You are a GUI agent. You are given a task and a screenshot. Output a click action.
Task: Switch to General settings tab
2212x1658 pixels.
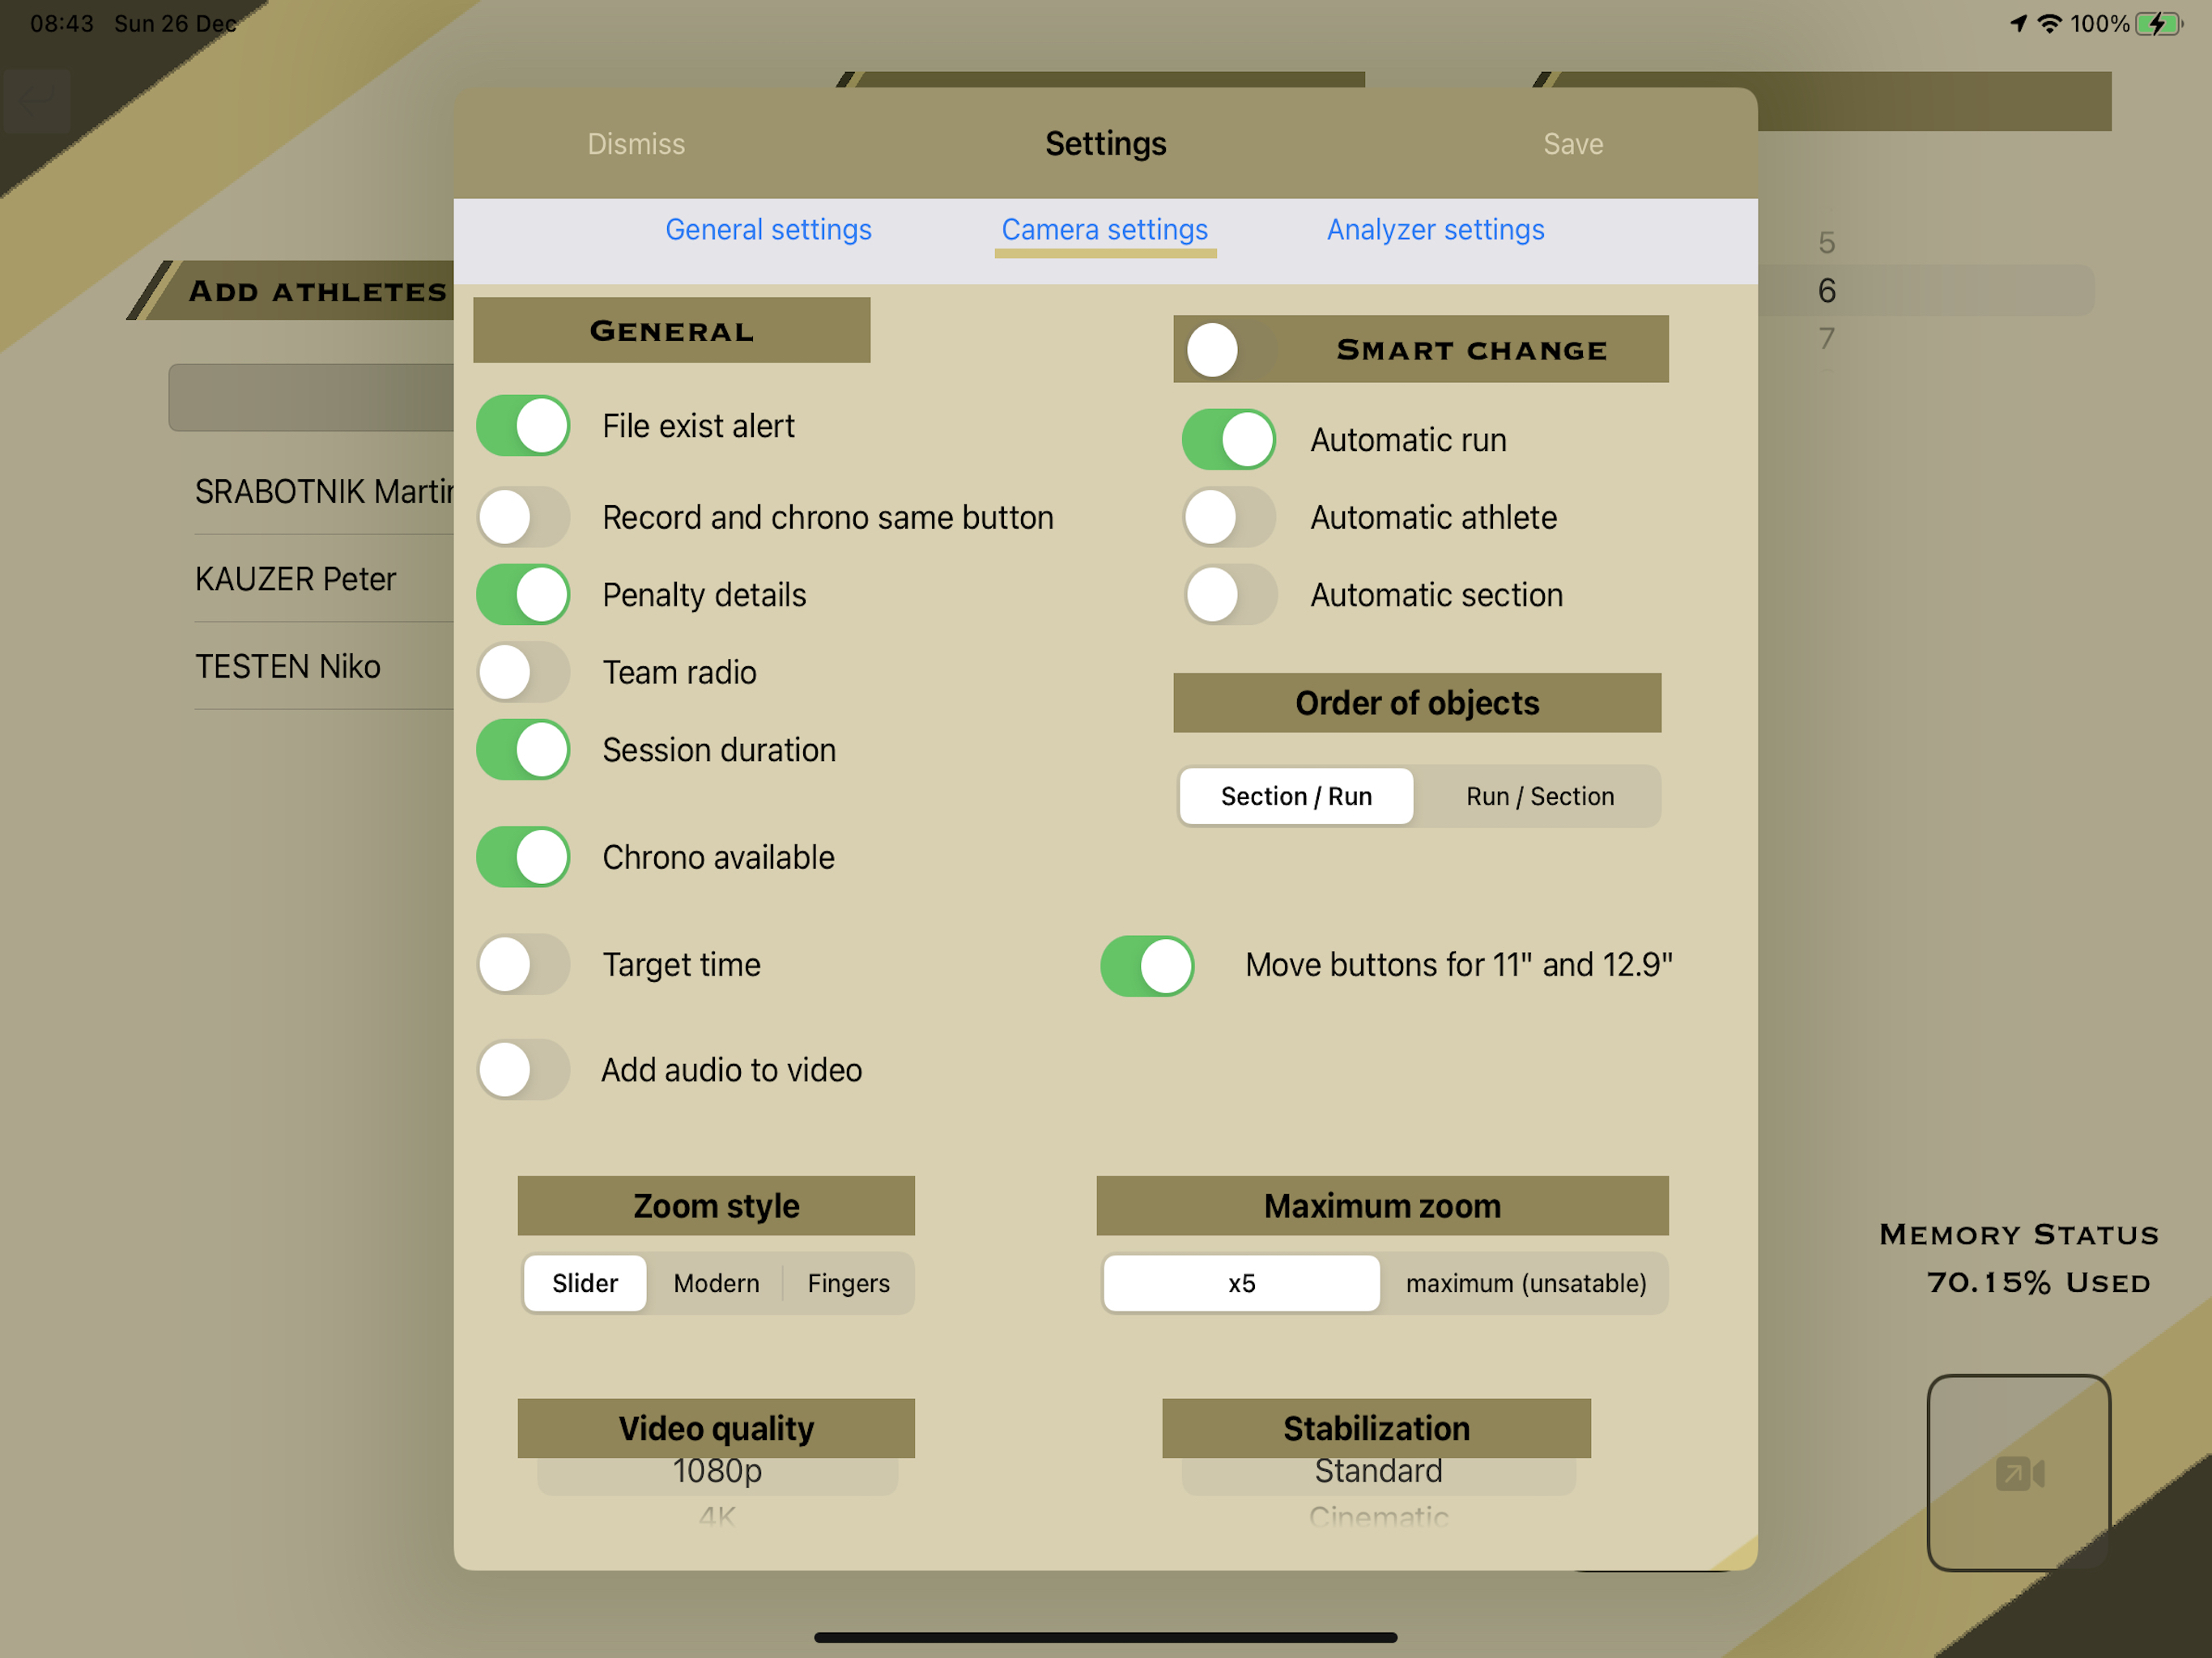click(768, 230)
